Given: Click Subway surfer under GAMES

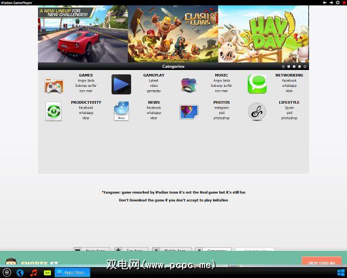Looking at the screenshot, I should pos(86,86).
